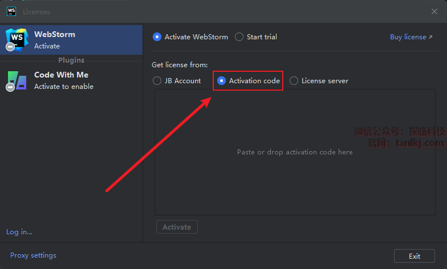Image resolution: width=447 pixels, height=269 pixels.
Task: Follow the Buy license link
Action: (408, 37)
